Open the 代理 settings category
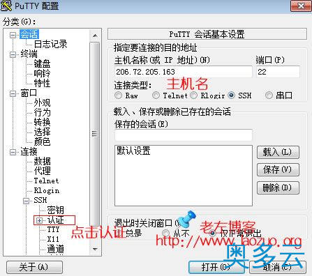Viewport: 312px width, 276px height. coord(42,171)
